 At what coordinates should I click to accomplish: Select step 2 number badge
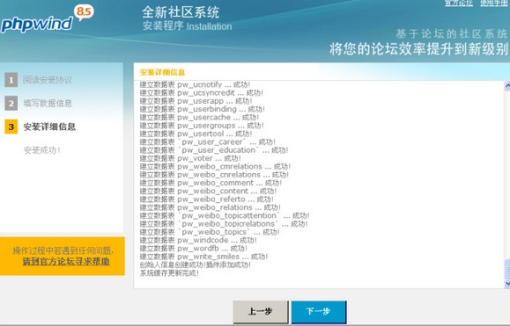pos(11,104)
